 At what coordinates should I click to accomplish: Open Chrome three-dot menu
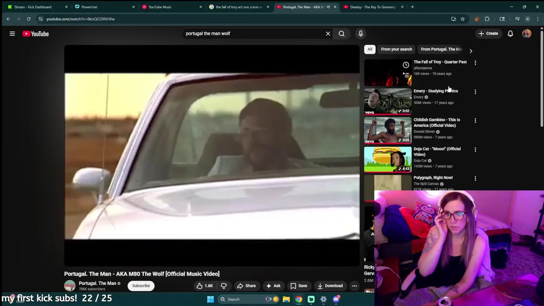coord(538,19)
